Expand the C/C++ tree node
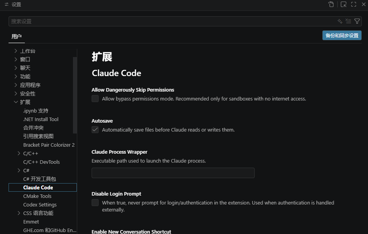368x234 pixels. coord(19,153)
